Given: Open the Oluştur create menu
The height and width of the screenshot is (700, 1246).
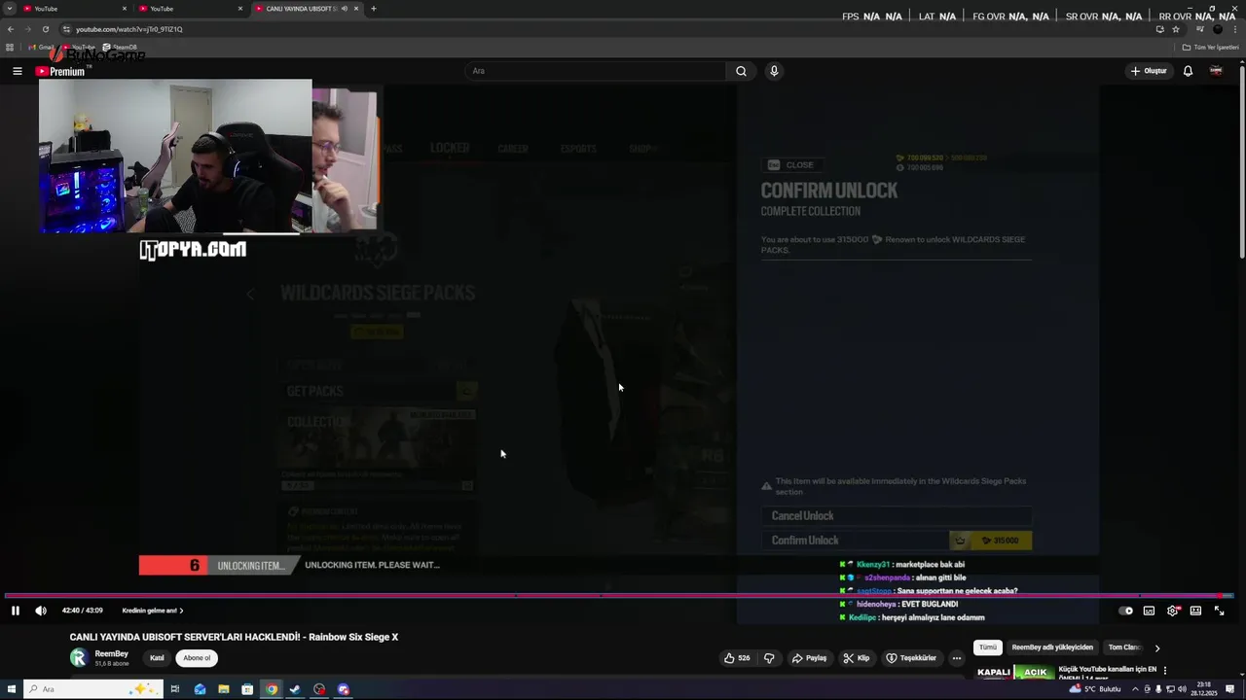Looking at the screenshot, I should (1149, 71).
